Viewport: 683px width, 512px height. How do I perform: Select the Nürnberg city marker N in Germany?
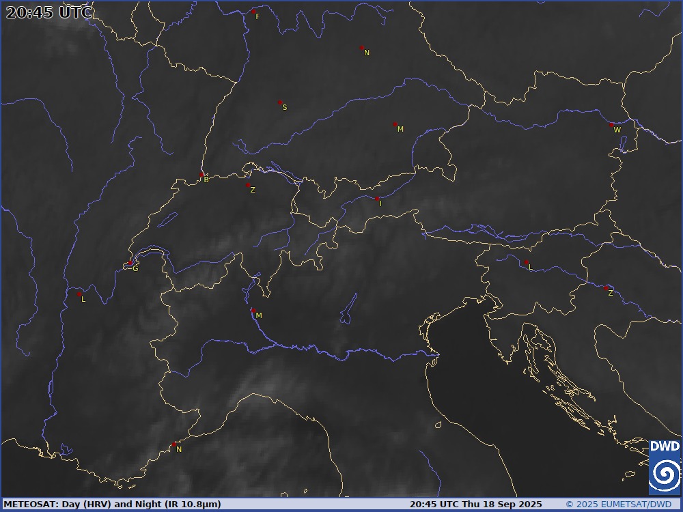[361, 48]
